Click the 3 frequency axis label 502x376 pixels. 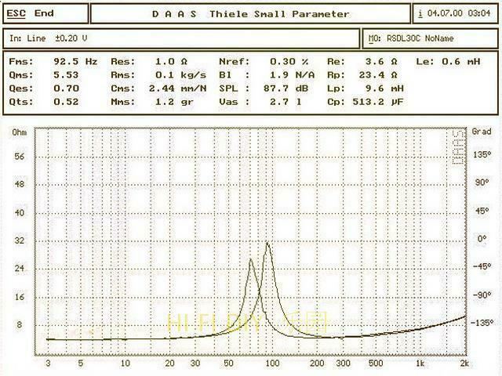(48, 363)
